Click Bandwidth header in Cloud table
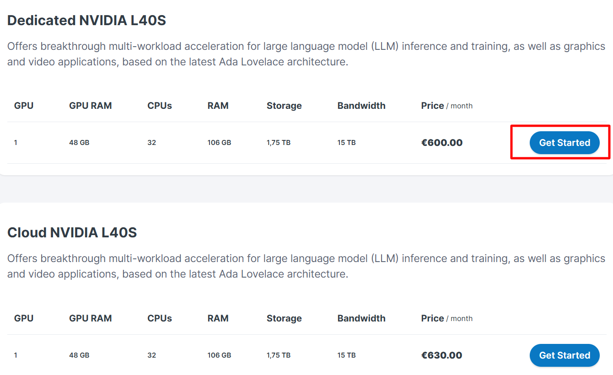 (361, 318)
